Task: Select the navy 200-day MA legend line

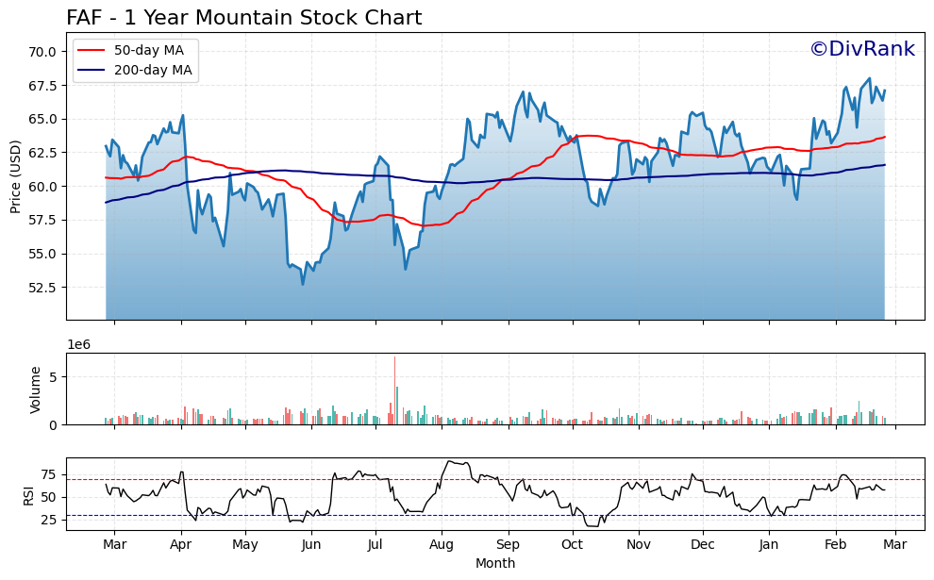Action: coord(93,69)
